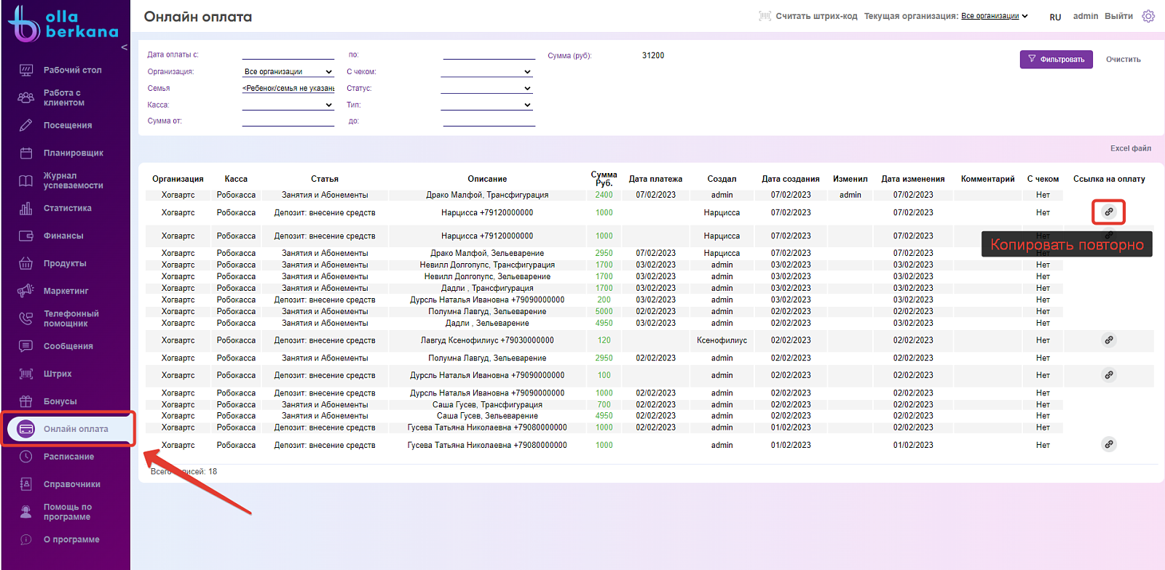The width and height of the screenshot is (1165, 570).
Task: Click the Работа с клиентом people icon
Action: tap(26, 97)
